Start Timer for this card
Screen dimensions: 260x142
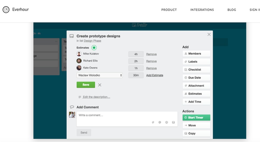point(196,117)
